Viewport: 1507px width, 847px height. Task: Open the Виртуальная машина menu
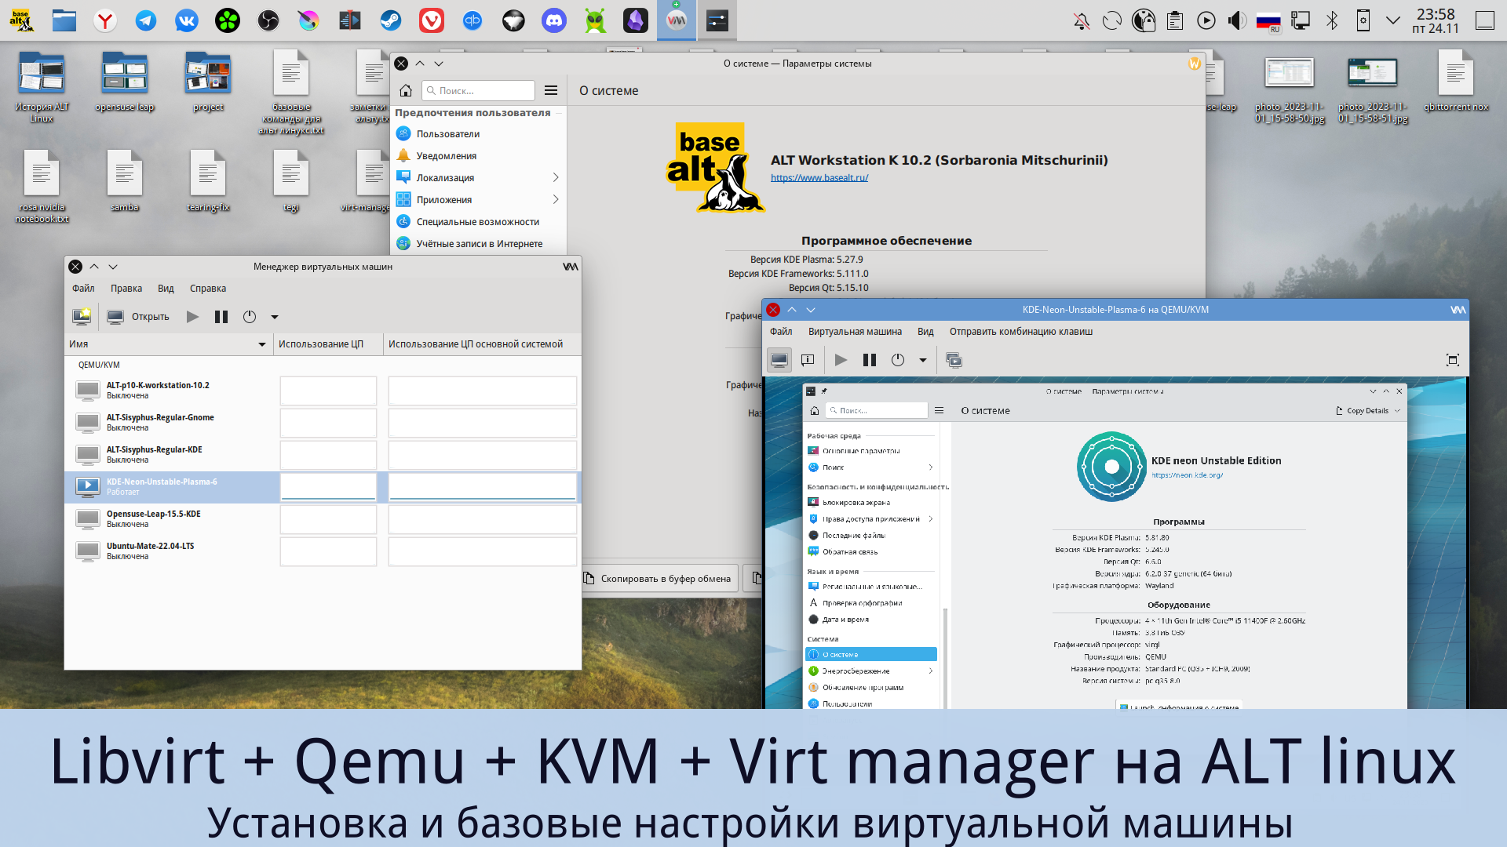pos(855,332)
